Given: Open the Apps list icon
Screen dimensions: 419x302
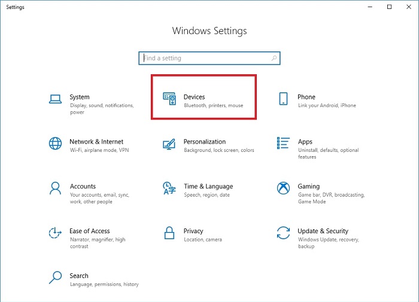Looking at the screenshot, I should 283,143.
